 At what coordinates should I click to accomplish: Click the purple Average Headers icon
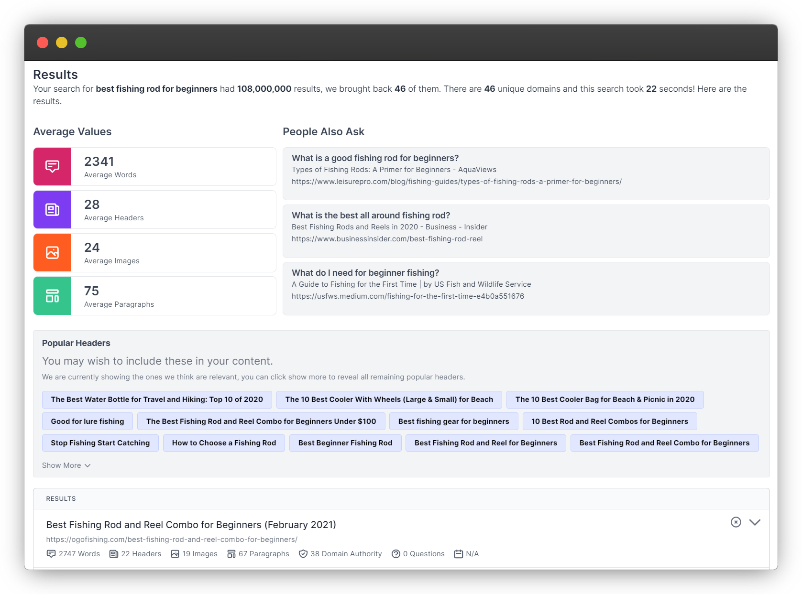[x=52, y=209]
